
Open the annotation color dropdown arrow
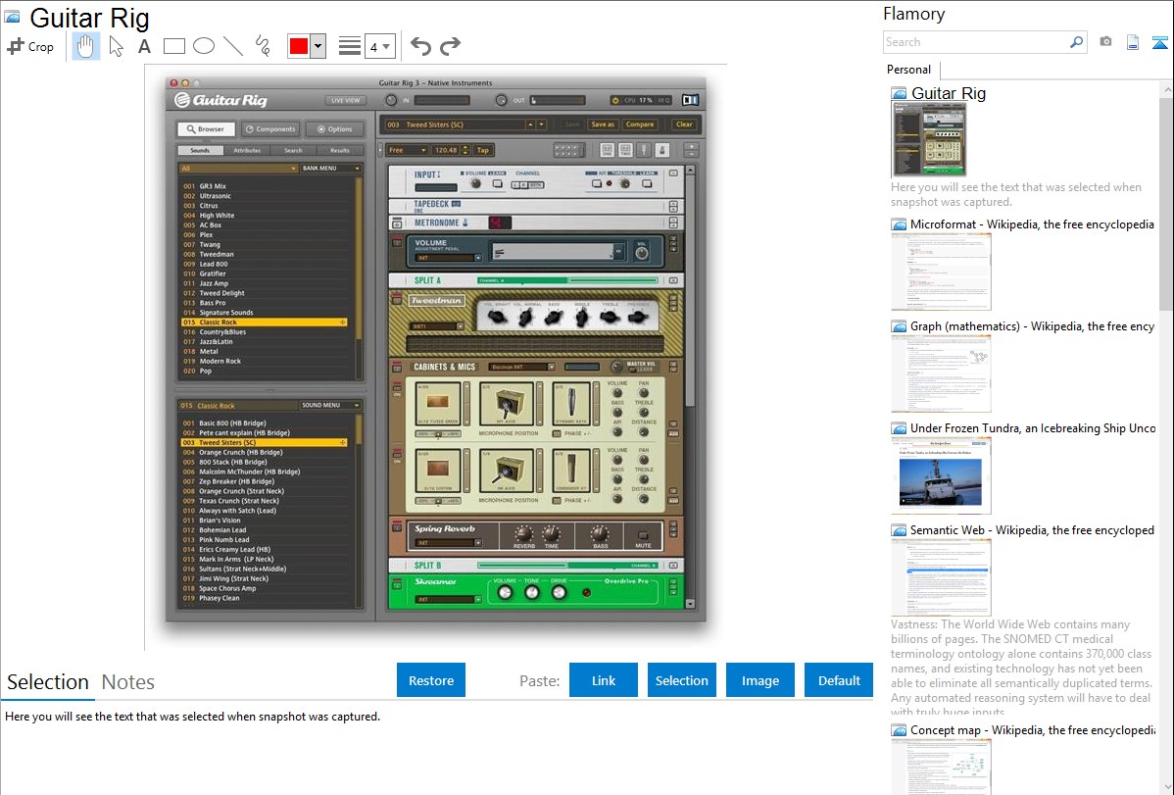click(318, 46)
